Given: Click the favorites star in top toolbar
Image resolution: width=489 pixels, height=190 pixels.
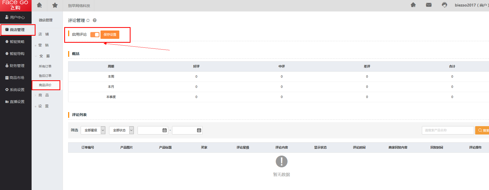Looking at the screenshot, I should click(55, 5).
